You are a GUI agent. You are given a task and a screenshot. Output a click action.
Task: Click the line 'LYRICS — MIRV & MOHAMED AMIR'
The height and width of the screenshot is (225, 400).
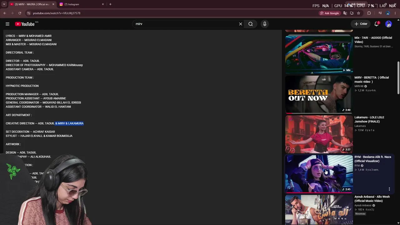tap(28, 36)
